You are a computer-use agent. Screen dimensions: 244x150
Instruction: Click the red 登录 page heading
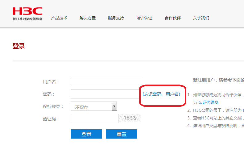pos(19,46)
